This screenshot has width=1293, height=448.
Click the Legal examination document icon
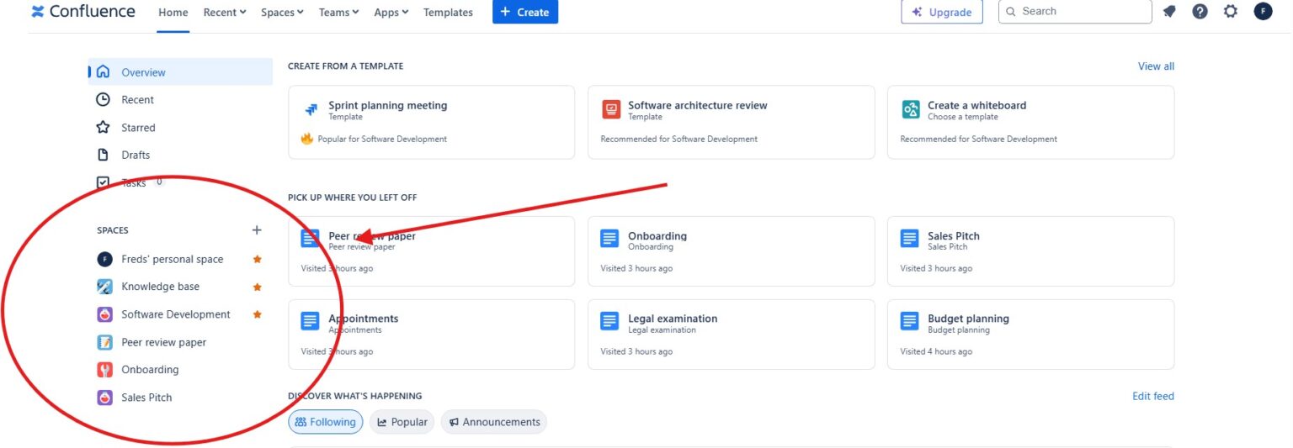point(609,321)
